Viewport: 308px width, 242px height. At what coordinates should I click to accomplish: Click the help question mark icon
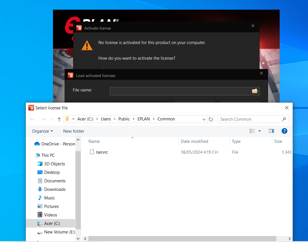pos(284,131)
